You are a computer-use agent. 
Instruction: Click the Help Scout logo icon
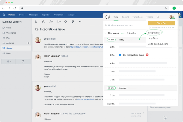tap(4, 15)
